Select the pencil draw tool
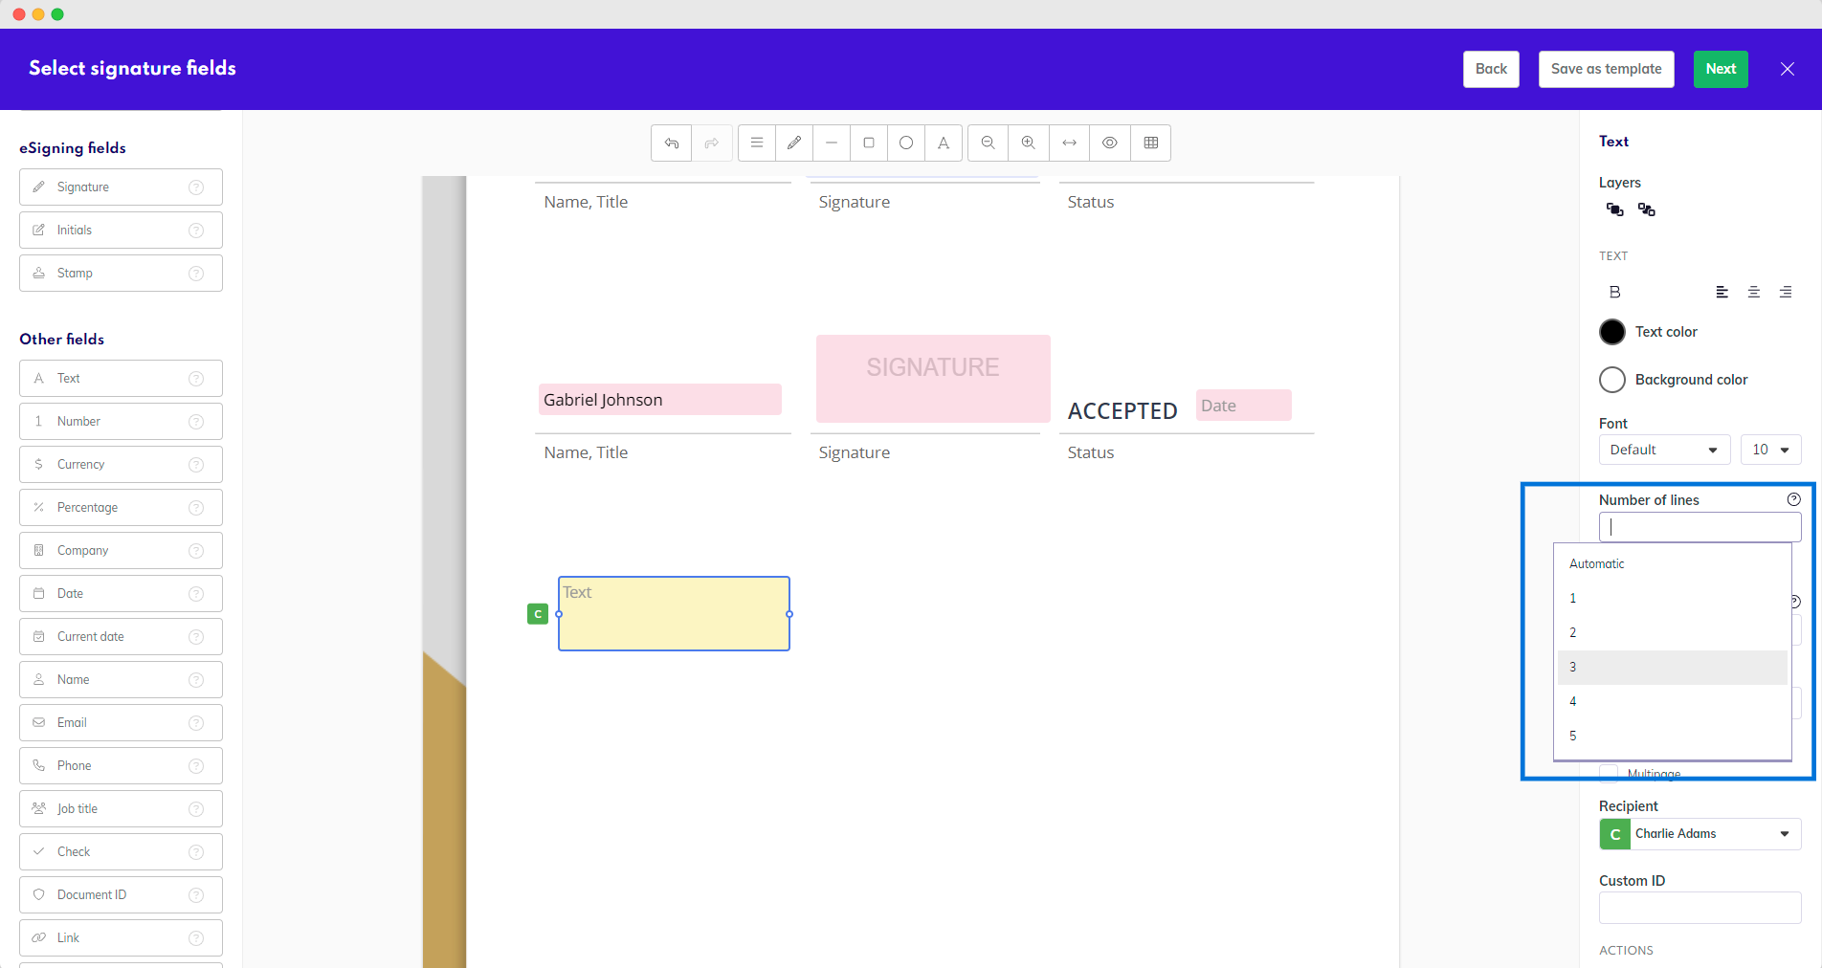The width and height of the screenshot is (1822, 968). (794, 143)
